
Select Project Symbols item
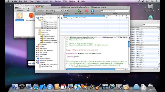[x=45, y=59]
